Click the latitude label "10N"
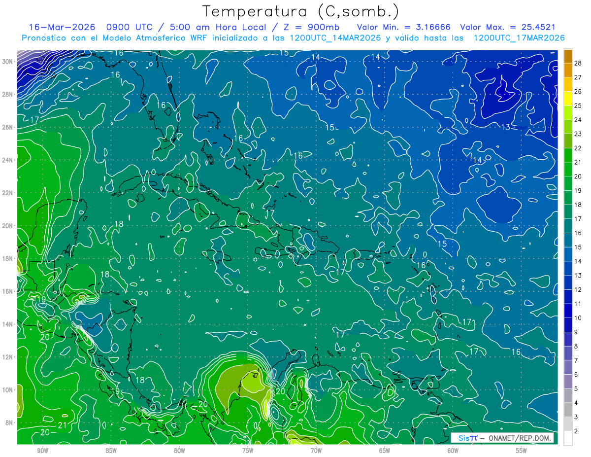 [x=8, y=389]
